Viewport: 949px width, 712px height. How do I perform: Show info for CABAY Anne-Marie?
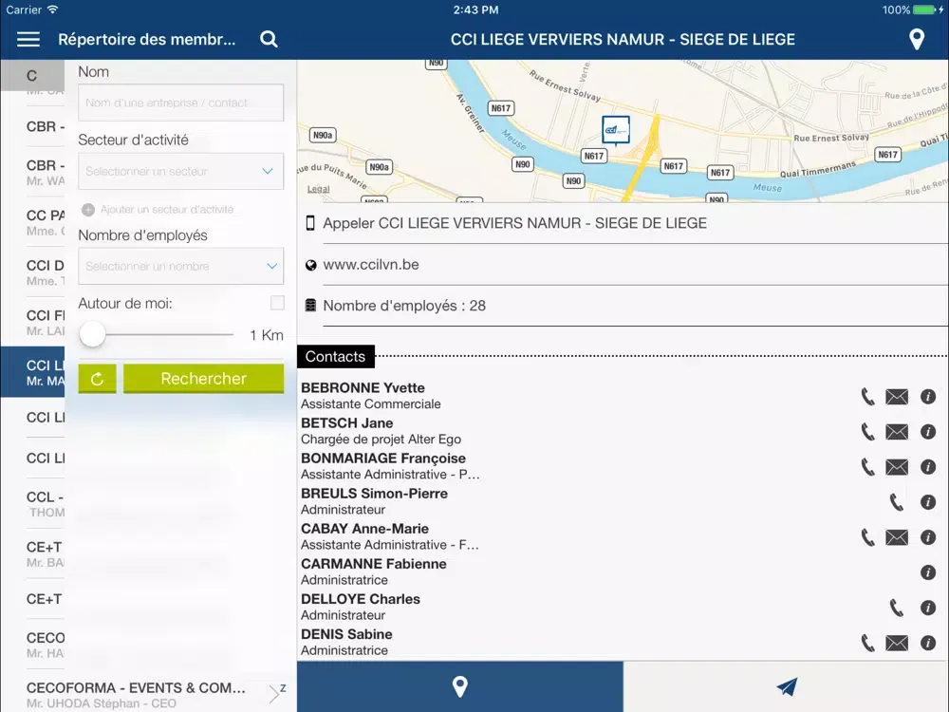point(928,537)
